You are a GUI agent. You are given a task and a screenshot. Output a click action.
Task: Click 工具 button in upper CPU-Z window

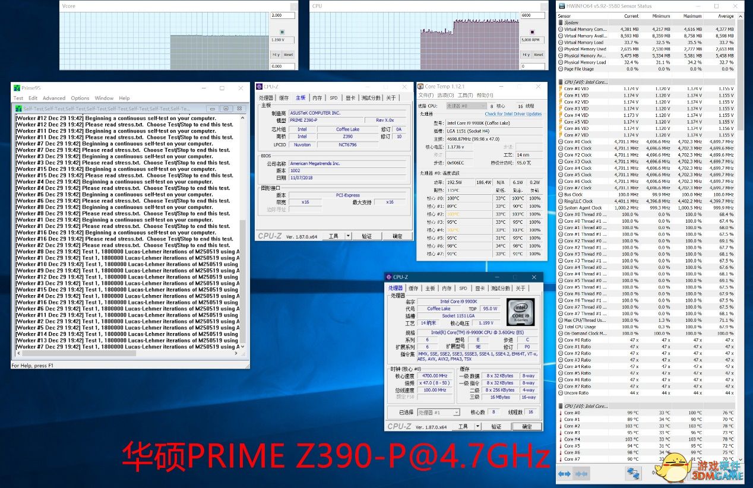click(x=333, y=236)
